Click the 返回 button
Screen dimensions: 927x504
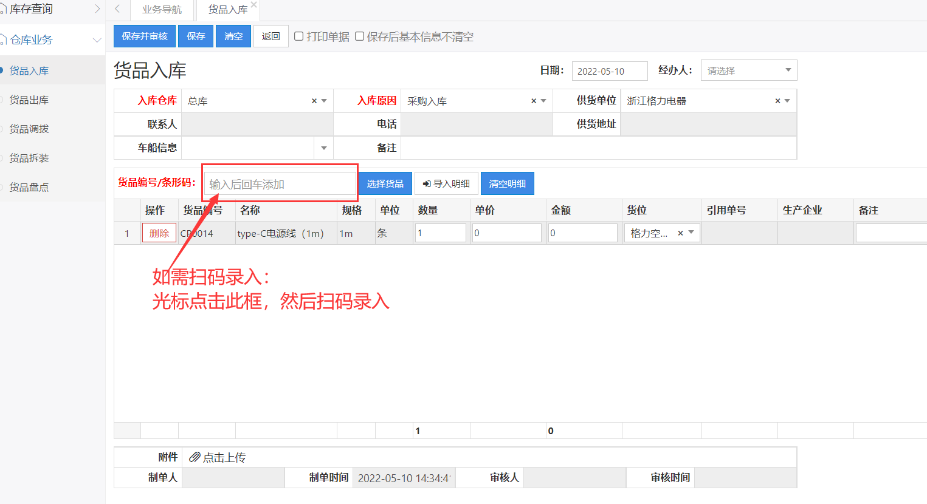click(271, 36)
